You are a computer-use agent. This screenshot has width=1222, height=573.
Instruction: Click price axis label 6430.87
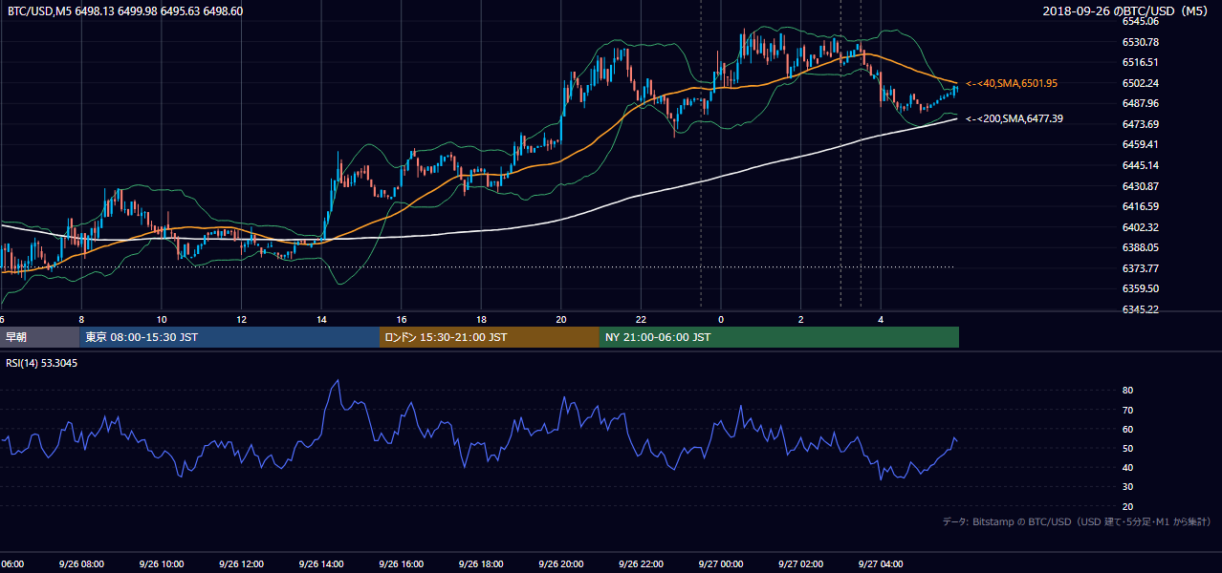tap(1141, 186)
